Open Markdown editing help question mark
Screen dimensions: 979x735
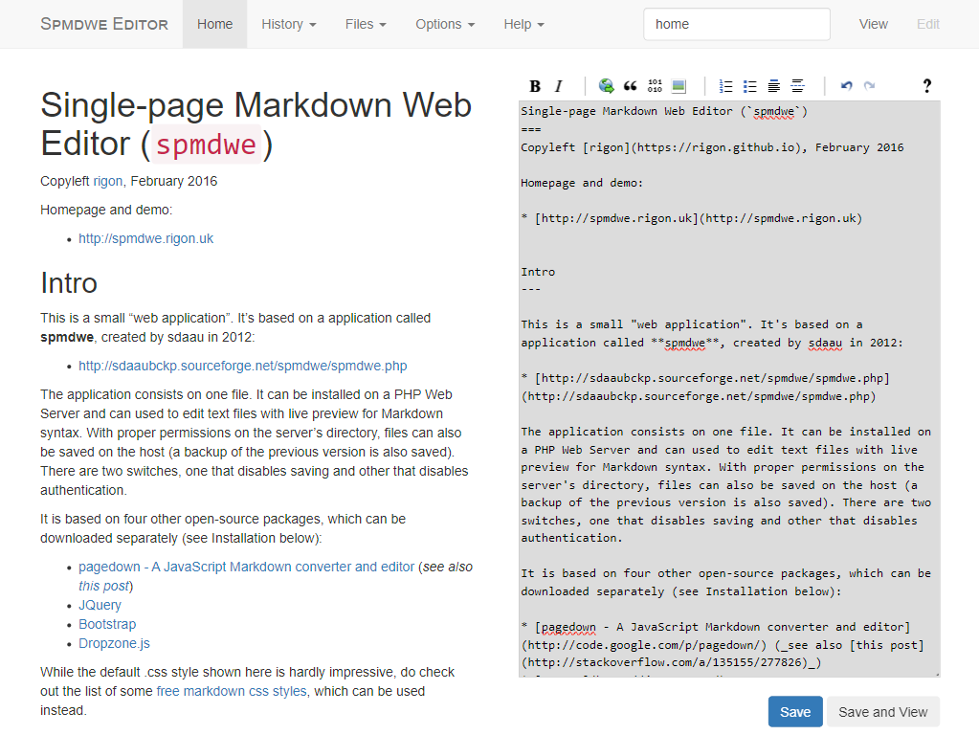[927, 86]
